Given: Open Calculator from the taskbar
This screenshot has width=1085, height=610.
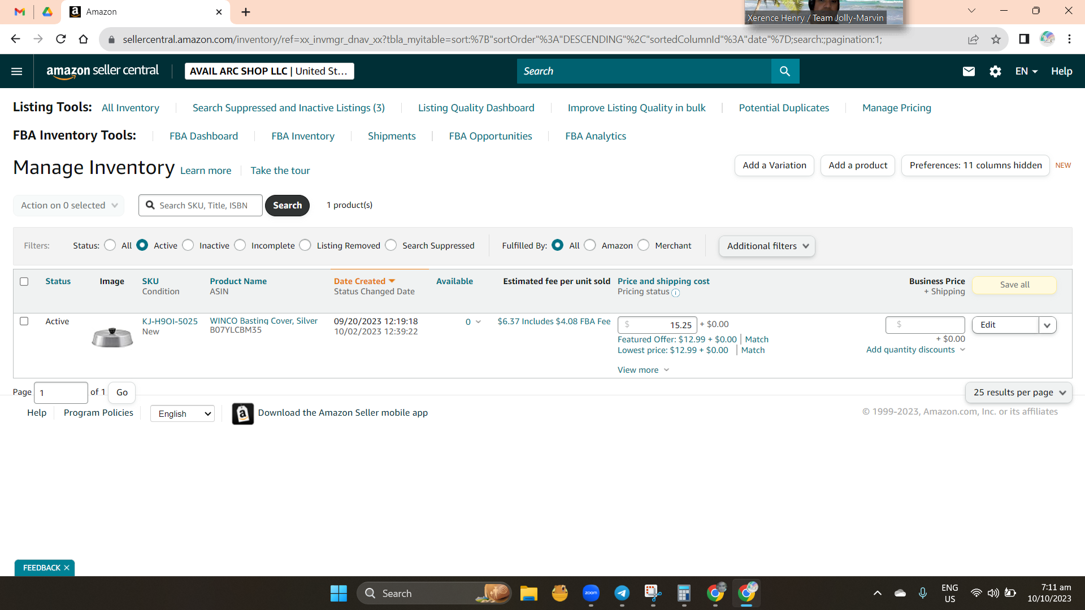Looking at the screenshot, I should pos(684,593).
